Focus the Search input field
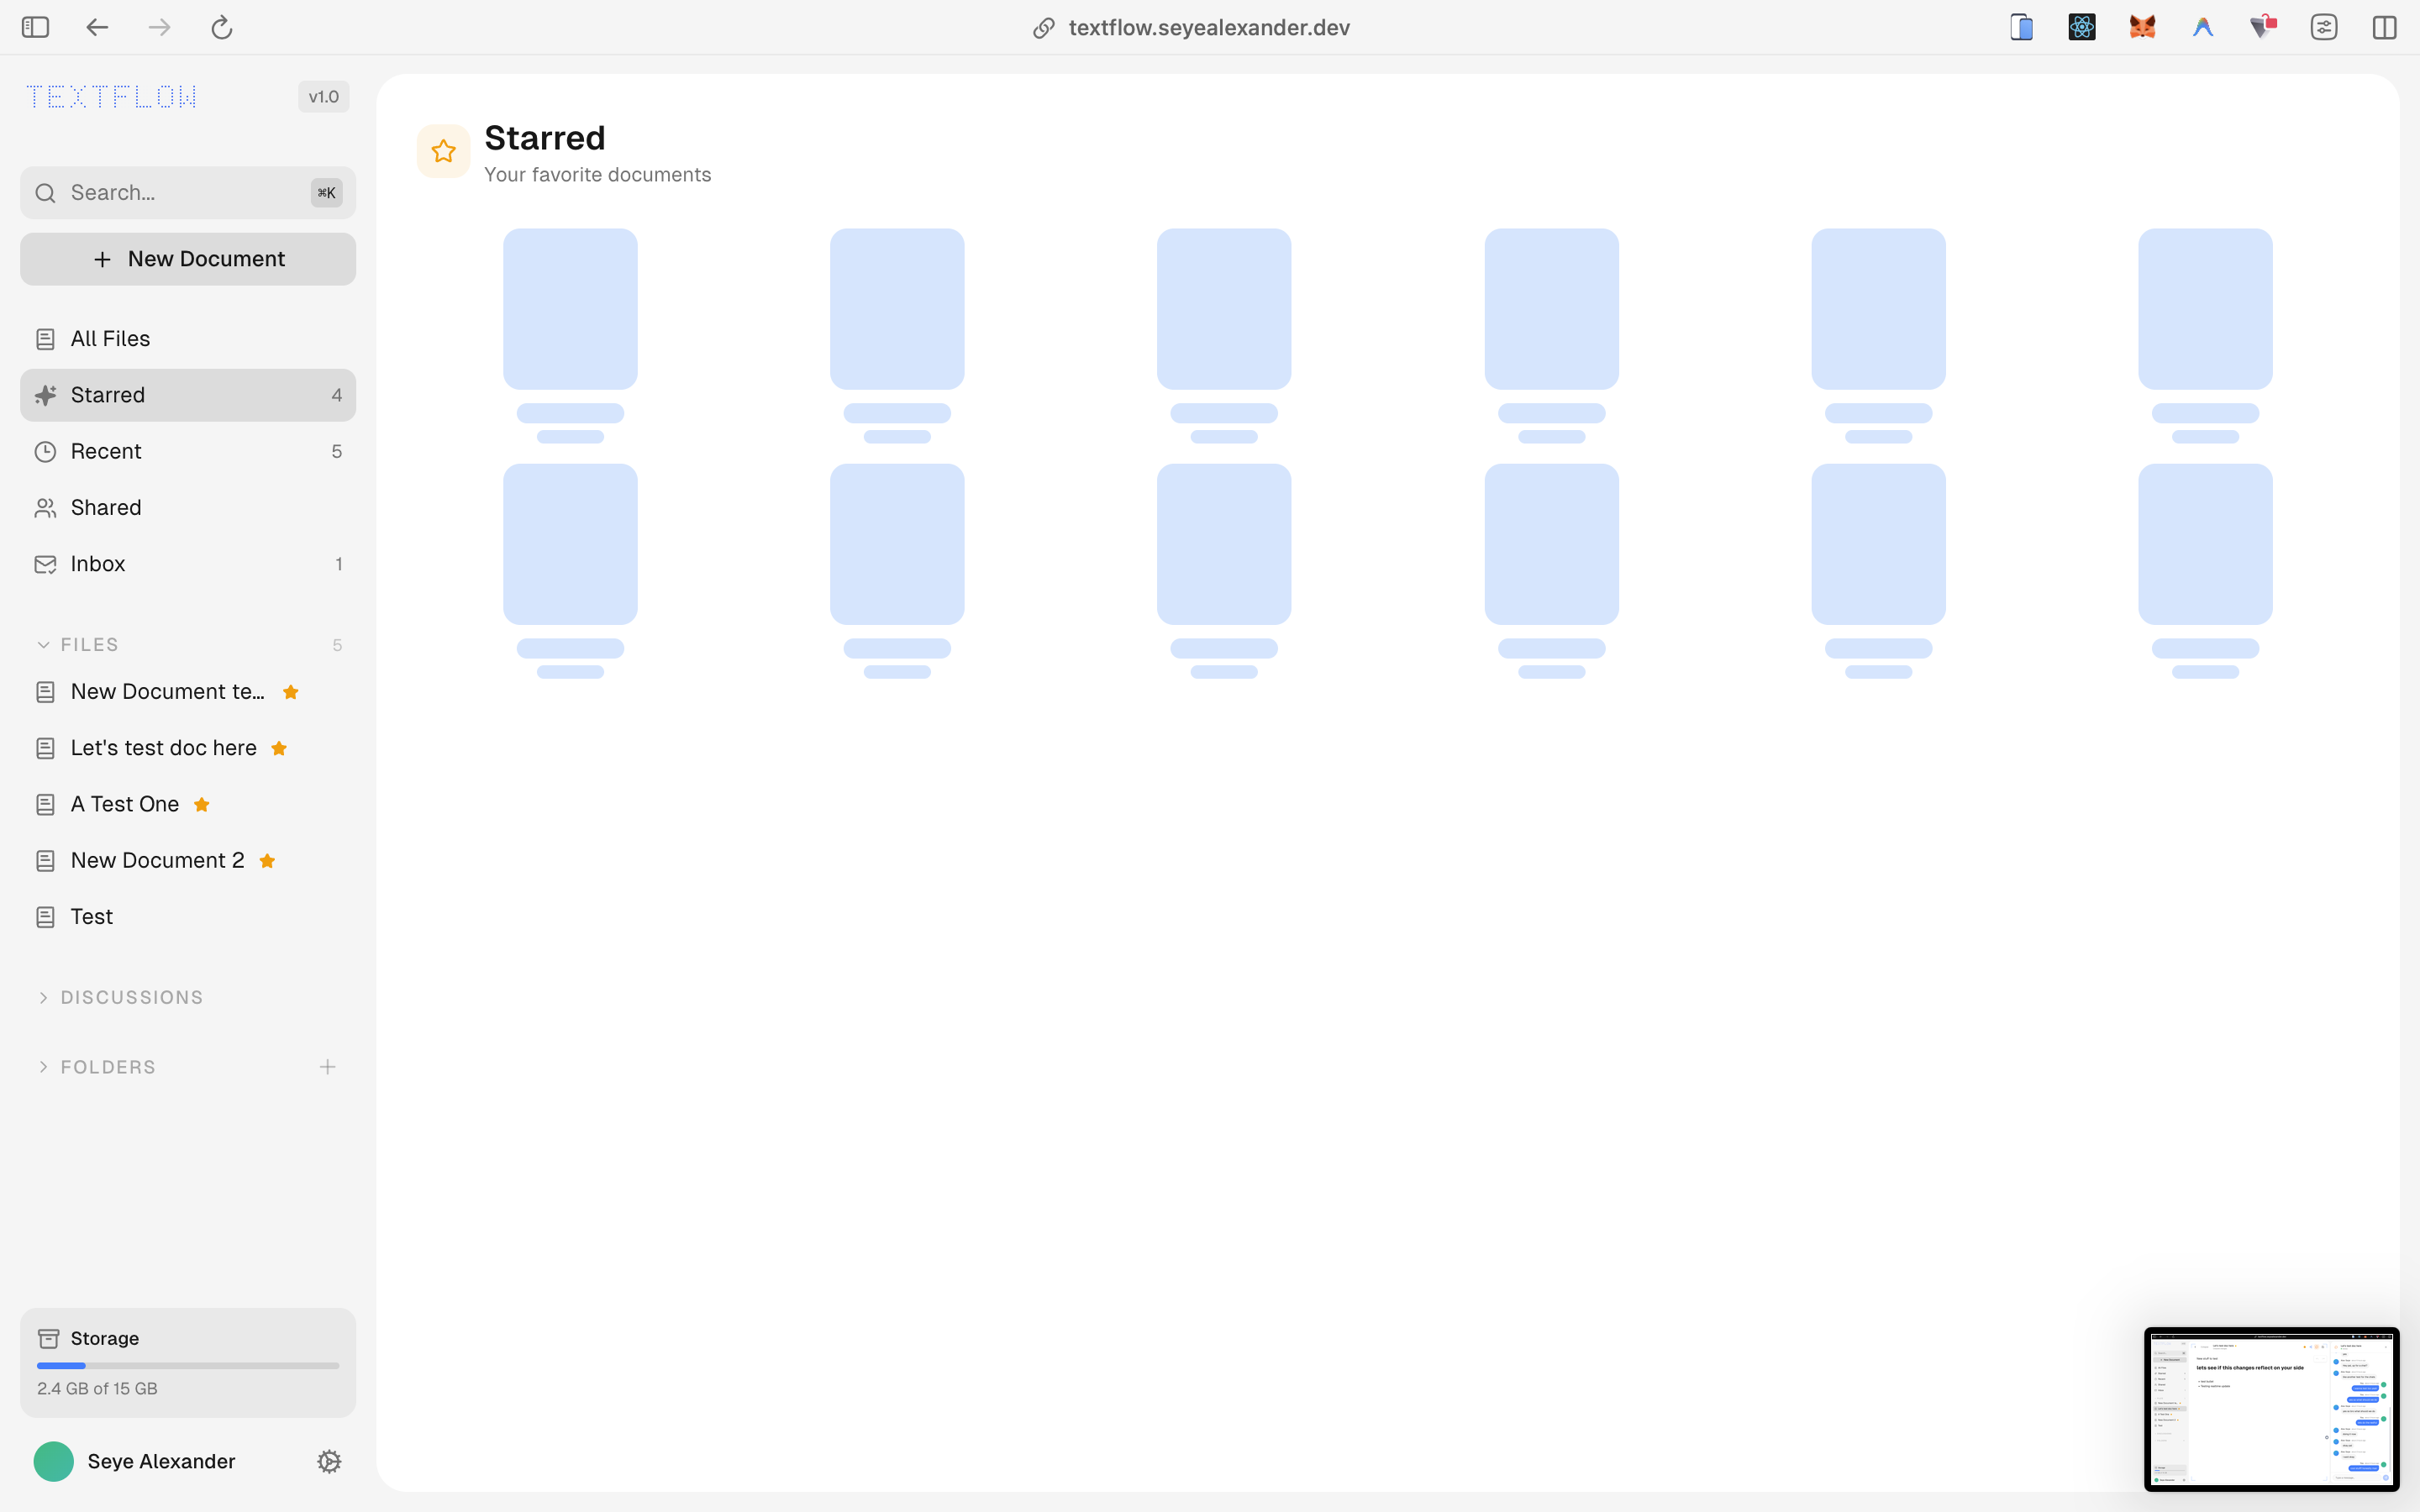Viewport: 2420px width, 1512px height. (180, 193)
